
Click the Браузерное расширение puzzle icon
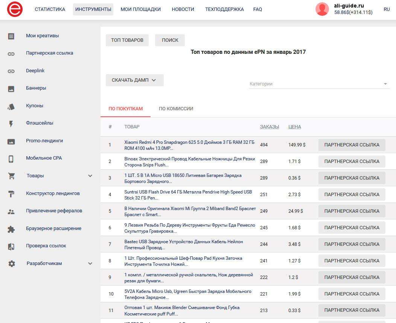(x=11, y=229)
